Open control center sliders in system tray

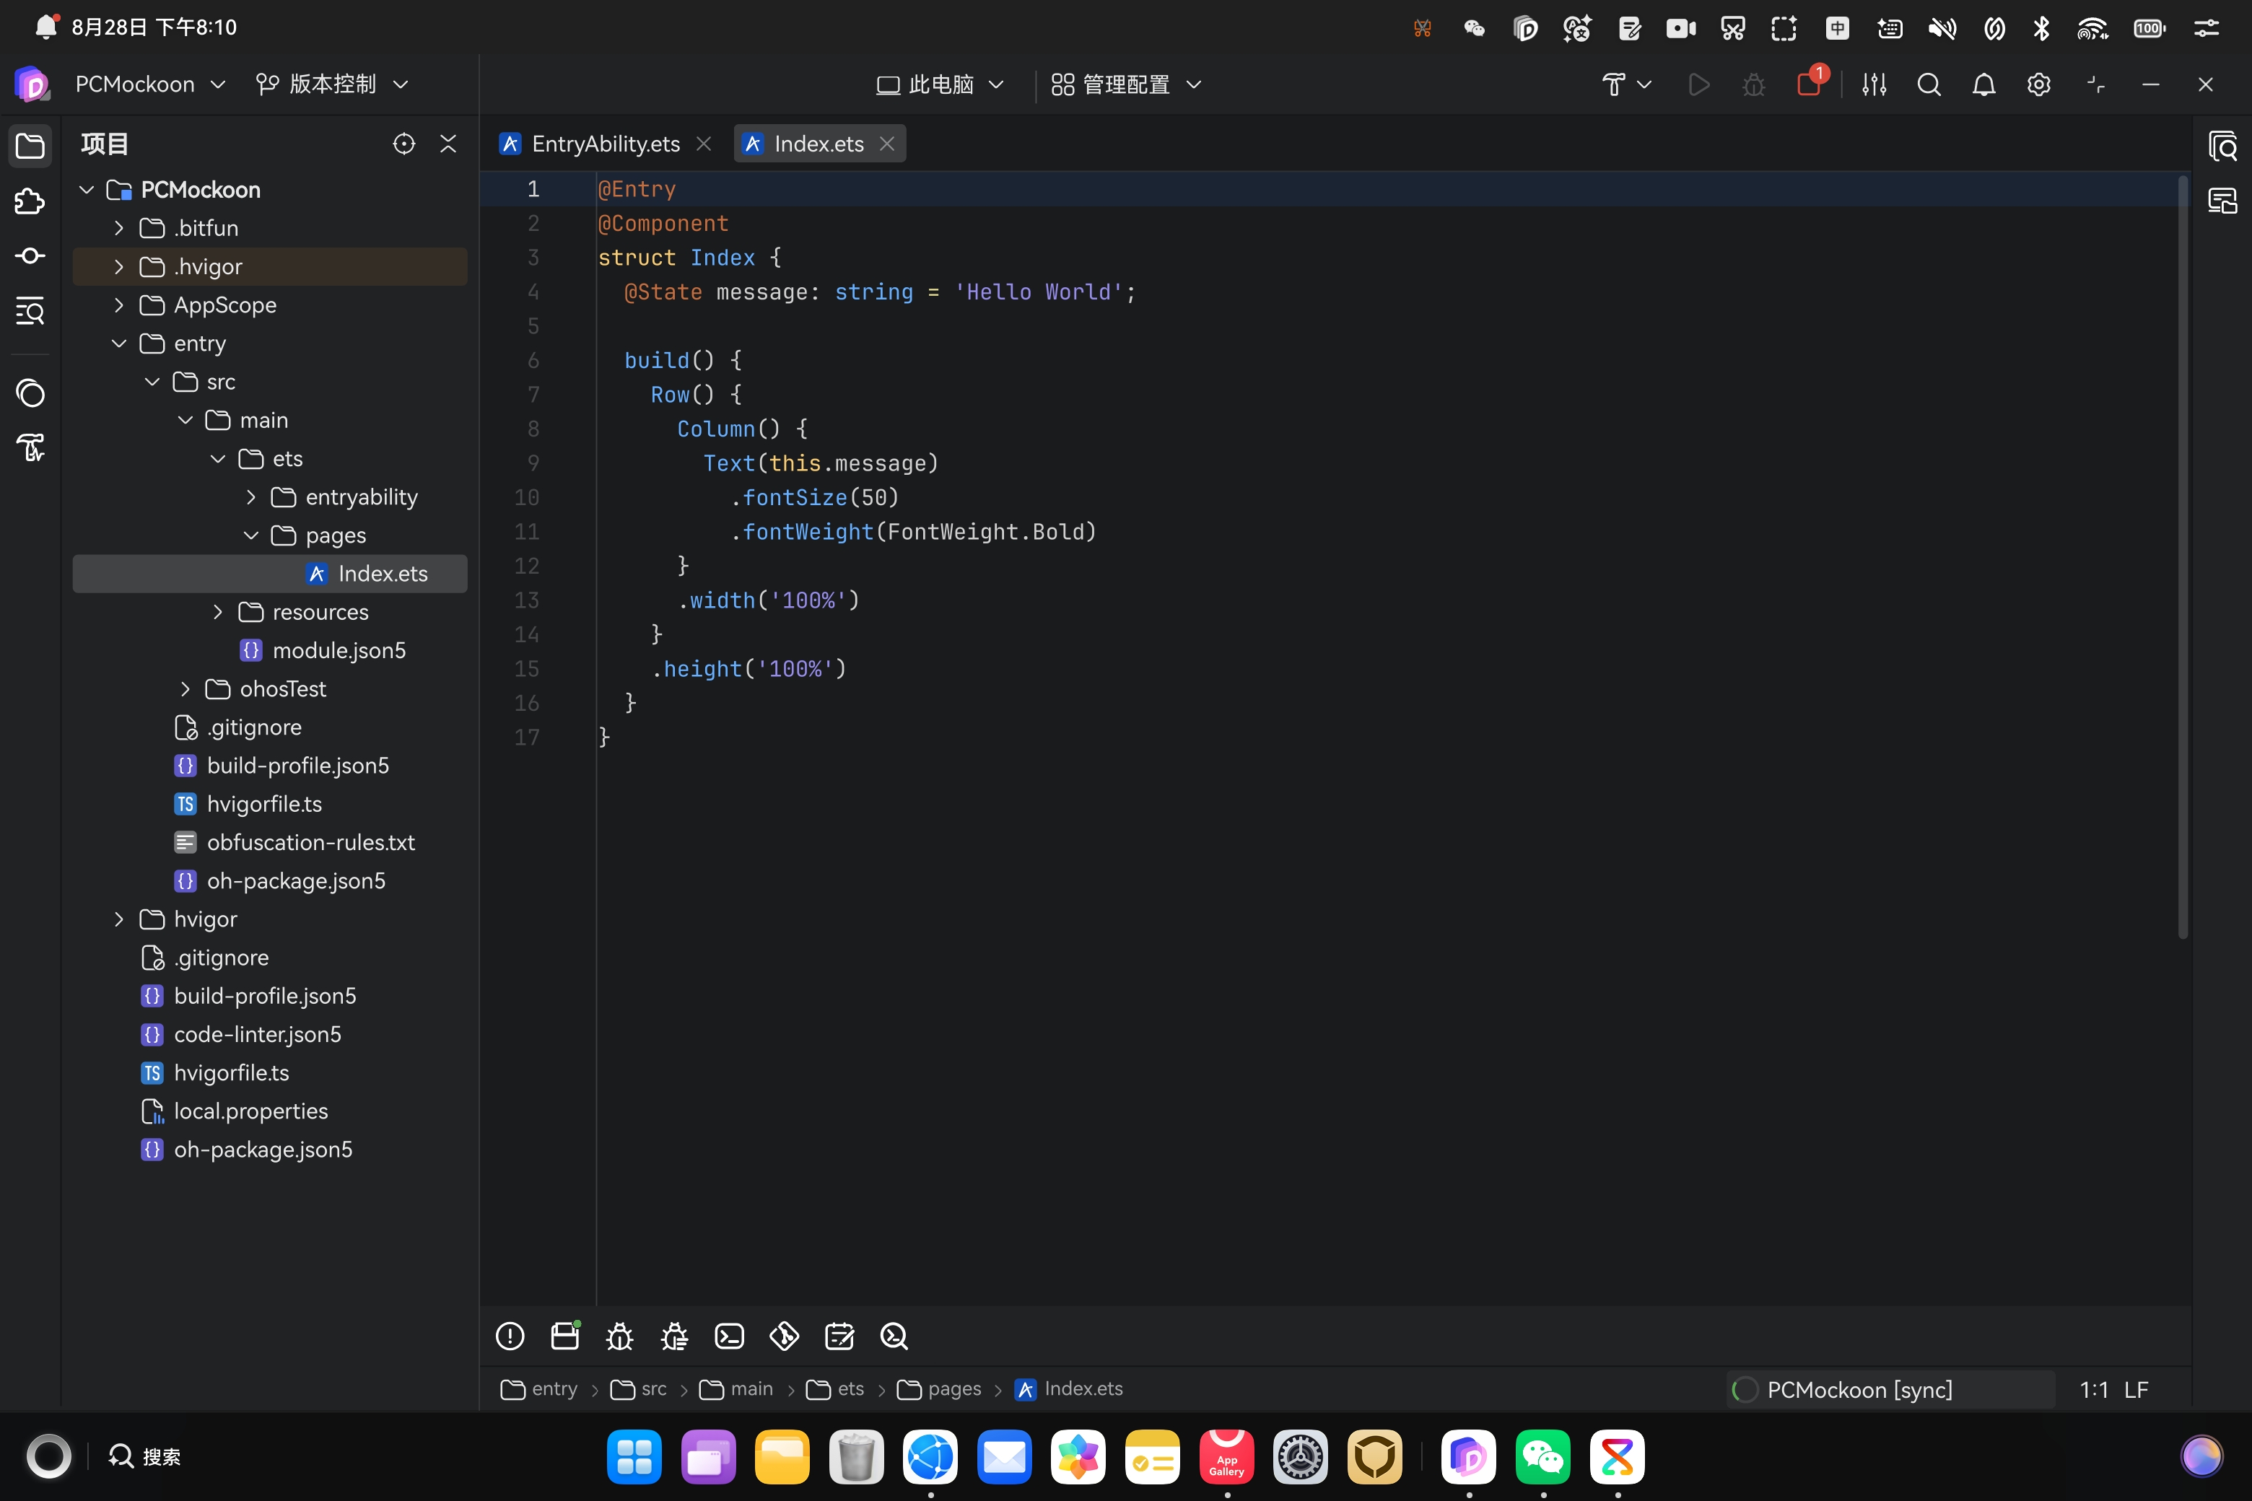point(2206,27)
